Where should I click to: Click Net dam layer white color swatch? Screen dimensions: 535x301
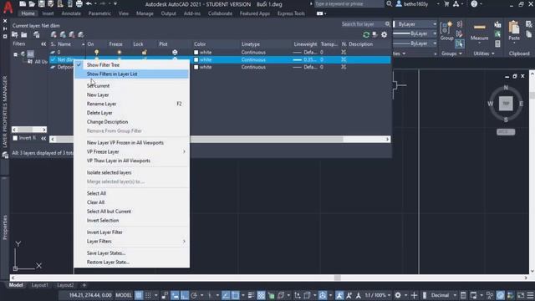[196, 59]
